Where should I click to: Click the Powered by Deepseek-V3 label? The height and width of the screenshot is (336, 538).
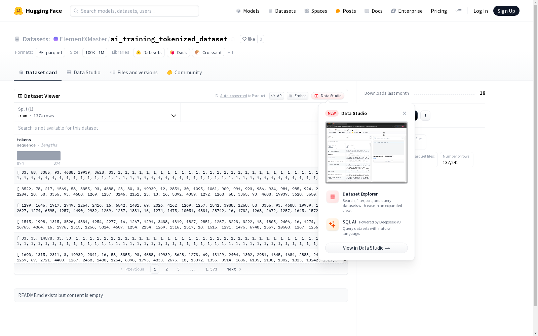pos(380,222)
